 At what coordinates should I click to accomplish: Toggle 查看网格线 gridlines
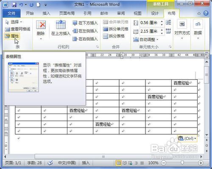[x=17, y=29]
